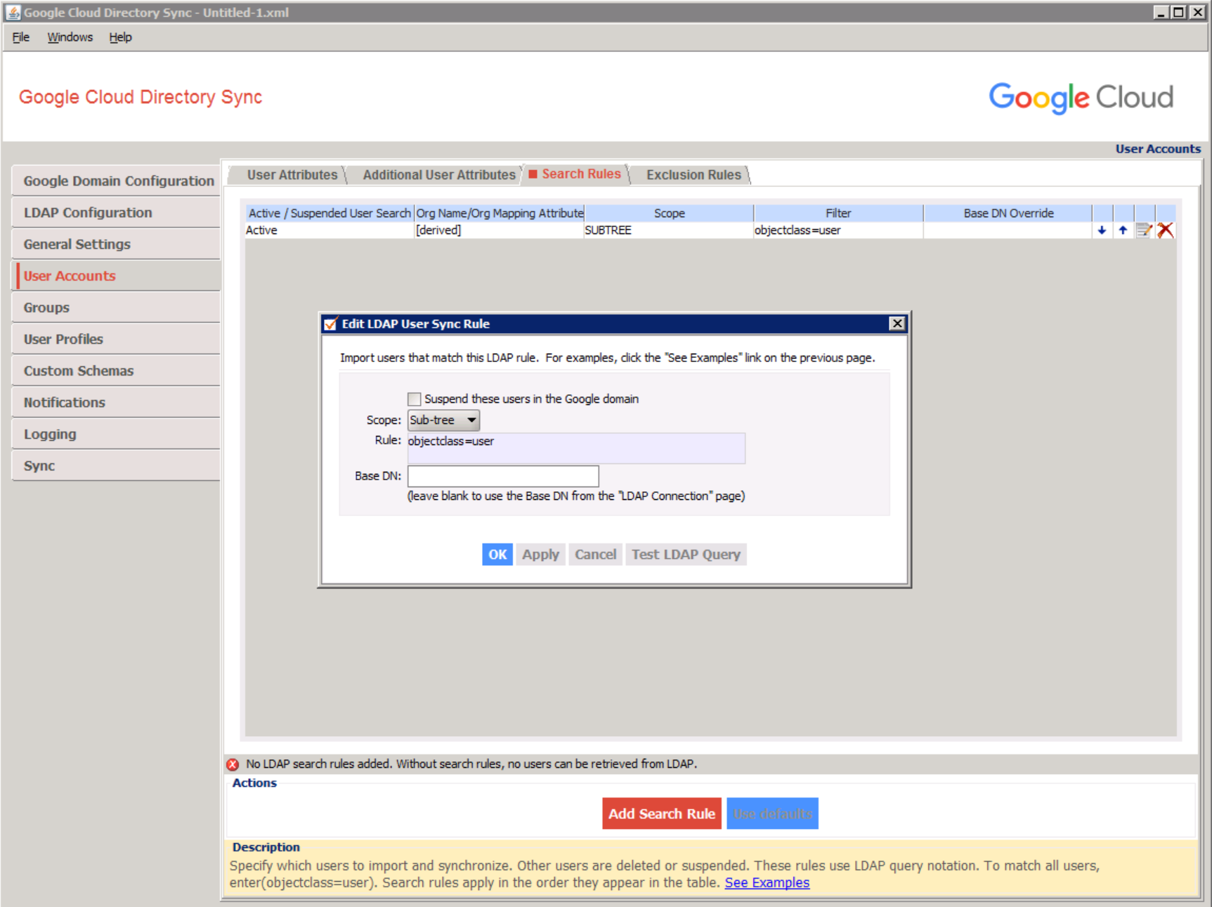Click the edit rule pencil icon

[x=1144, y=231]
